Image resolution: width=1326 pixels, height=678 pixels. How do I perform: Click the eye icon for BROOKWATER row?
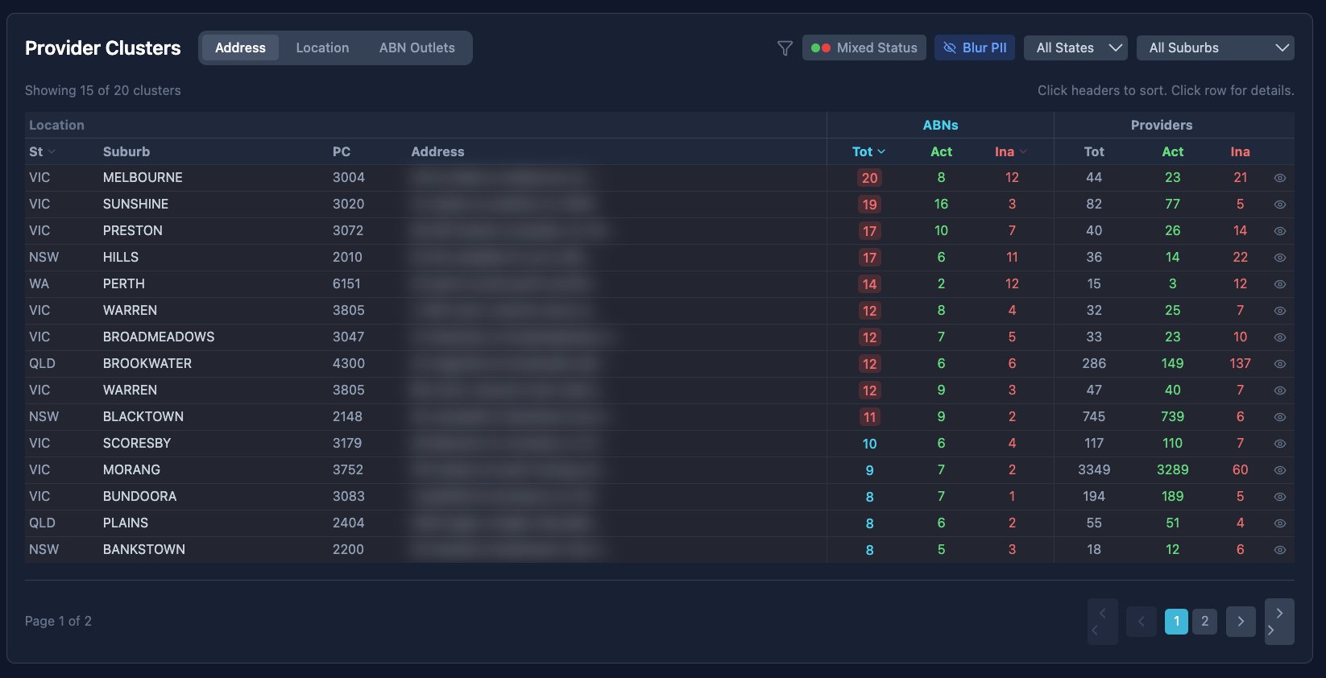tap(1280, 364)
